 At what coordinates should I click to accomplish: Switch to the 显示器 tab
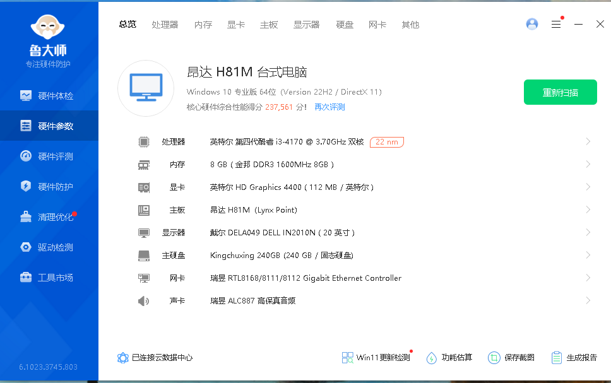click(x=306, y=25)
